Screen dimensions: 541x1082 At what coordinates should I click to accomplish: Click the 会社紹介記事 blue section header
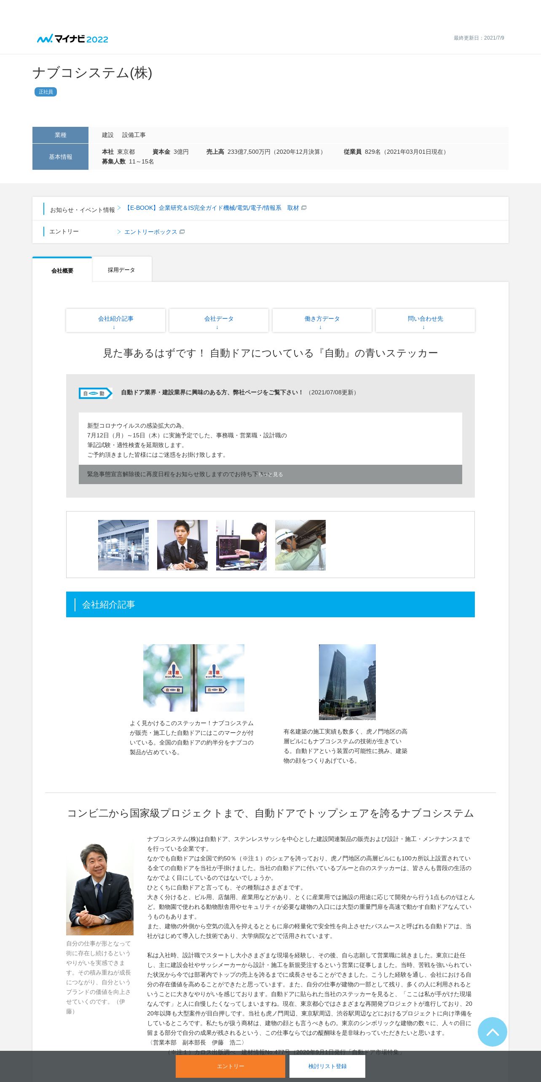(x=270, y=605)
